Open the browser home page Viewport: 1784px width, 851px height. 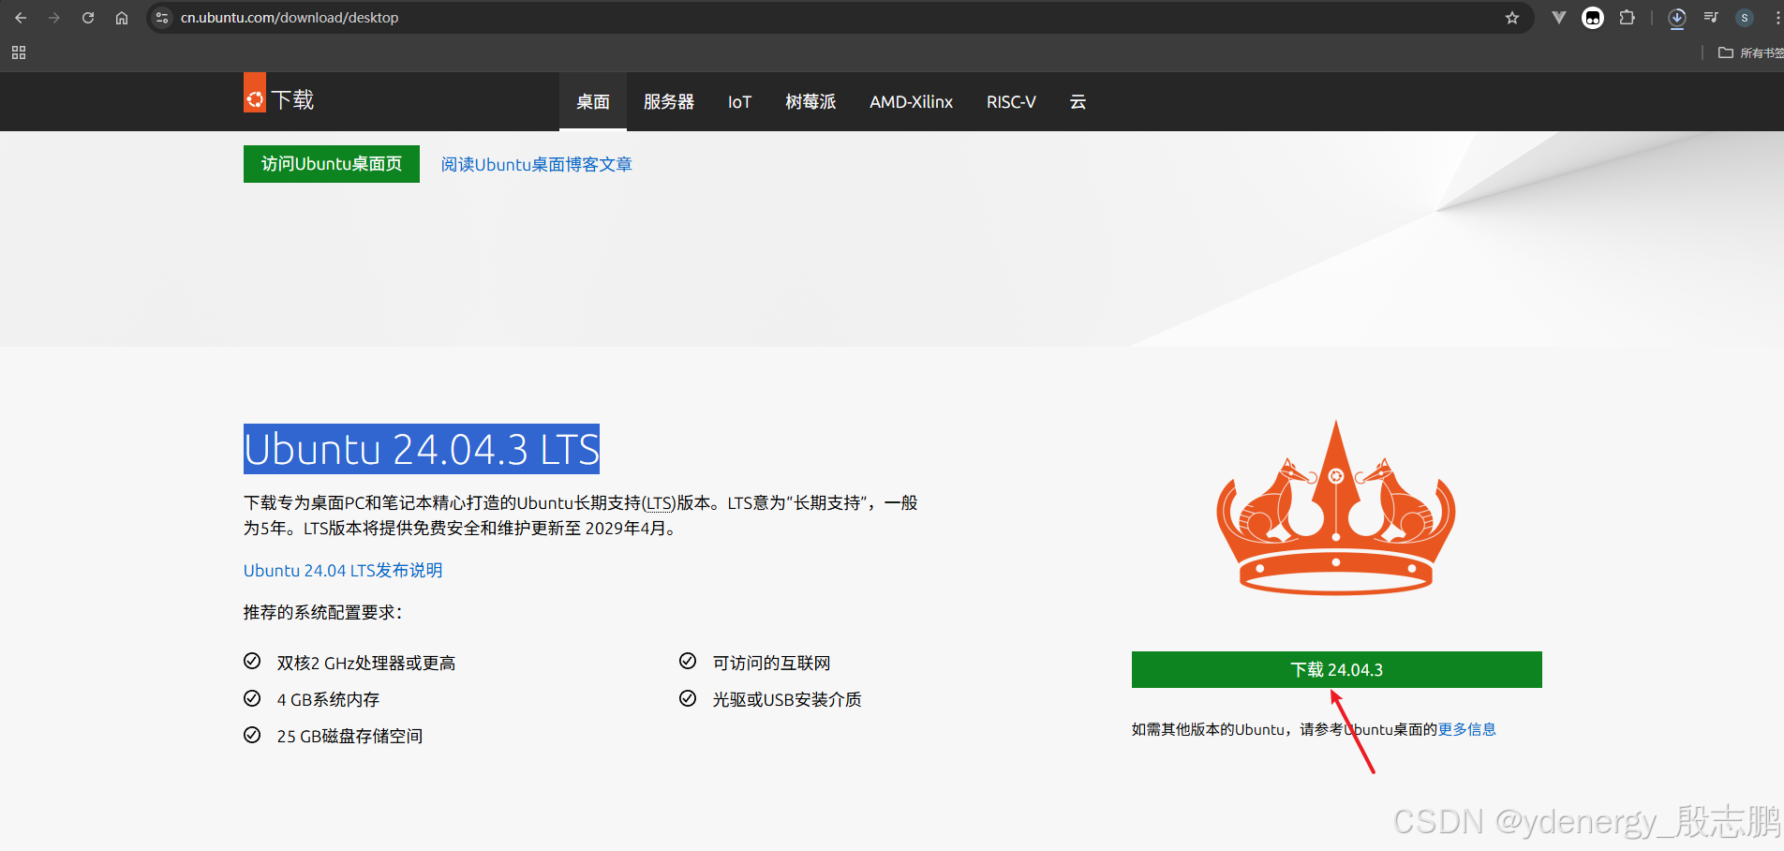point(122,18)
